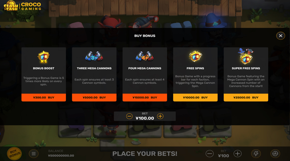The height and width of the screenshot is (161, 290).
Task: Buy Free Spins for ¥10000.00
Action: 195,98
